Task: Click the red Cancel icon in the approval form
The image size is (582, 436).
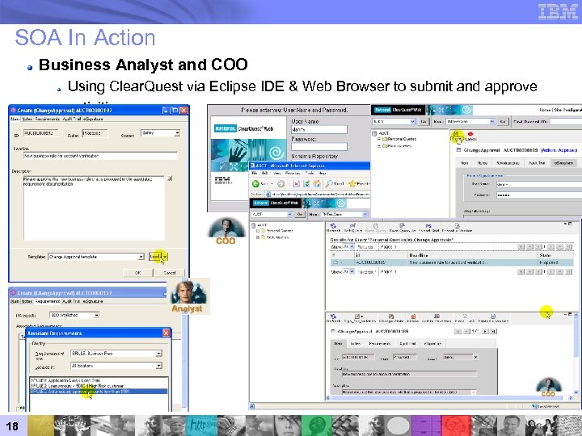Action: pos(470,134)
